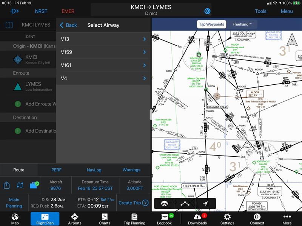The width and height of the screenshot is (302, 226).
Task: Toggle the Planning Mode
Action: click(x=14, y=203)
